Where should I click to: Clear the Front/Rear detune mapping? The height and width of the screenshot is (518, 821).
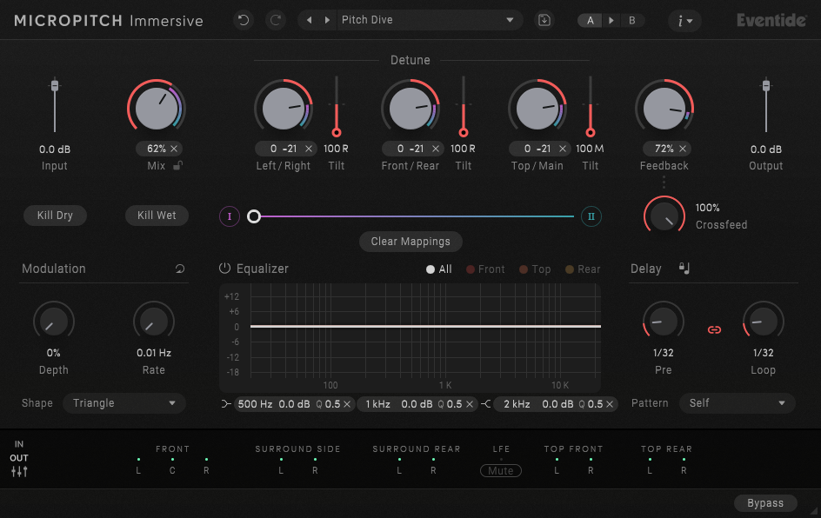[x=436, y=149]
